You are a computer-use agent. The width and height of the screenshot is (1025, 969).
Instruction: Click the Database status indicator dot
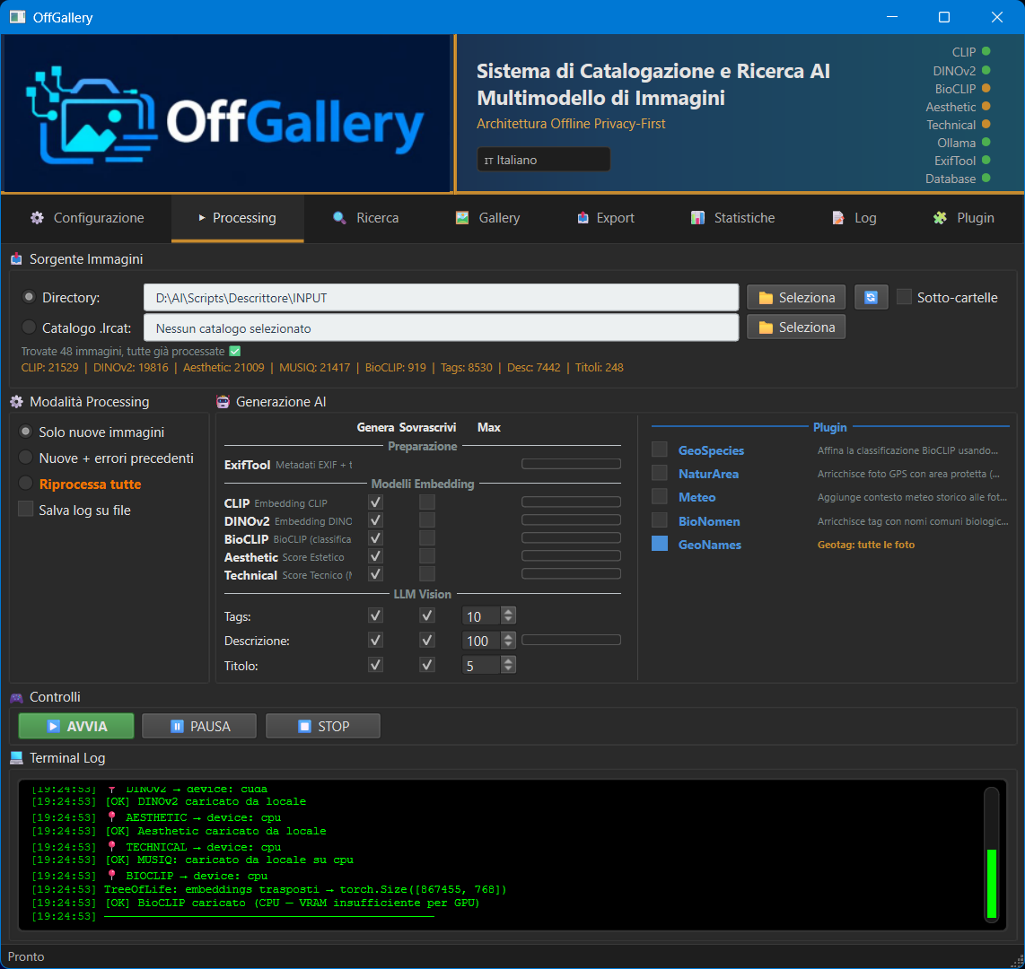(x=986, y=178)
